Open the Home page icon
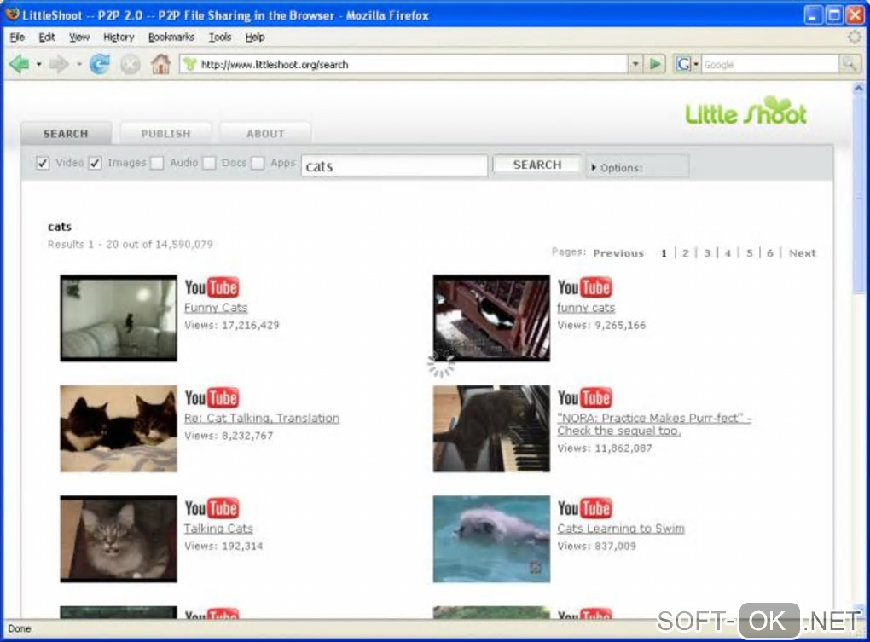Screen dimensions: 870x642 point(161,64)
